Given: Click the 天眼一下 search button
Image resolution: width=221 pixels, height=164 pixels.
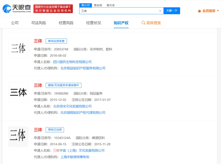Looking at the screenshot, I should (x=172, y=11).
